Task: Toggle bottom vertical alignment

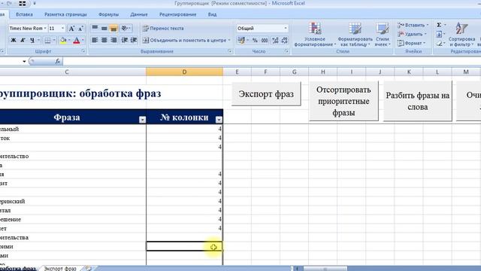Action: point(113,29)
